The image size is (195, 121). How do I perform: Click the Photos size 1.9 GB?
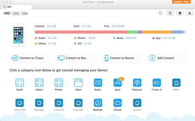click(x=91, y=38)
